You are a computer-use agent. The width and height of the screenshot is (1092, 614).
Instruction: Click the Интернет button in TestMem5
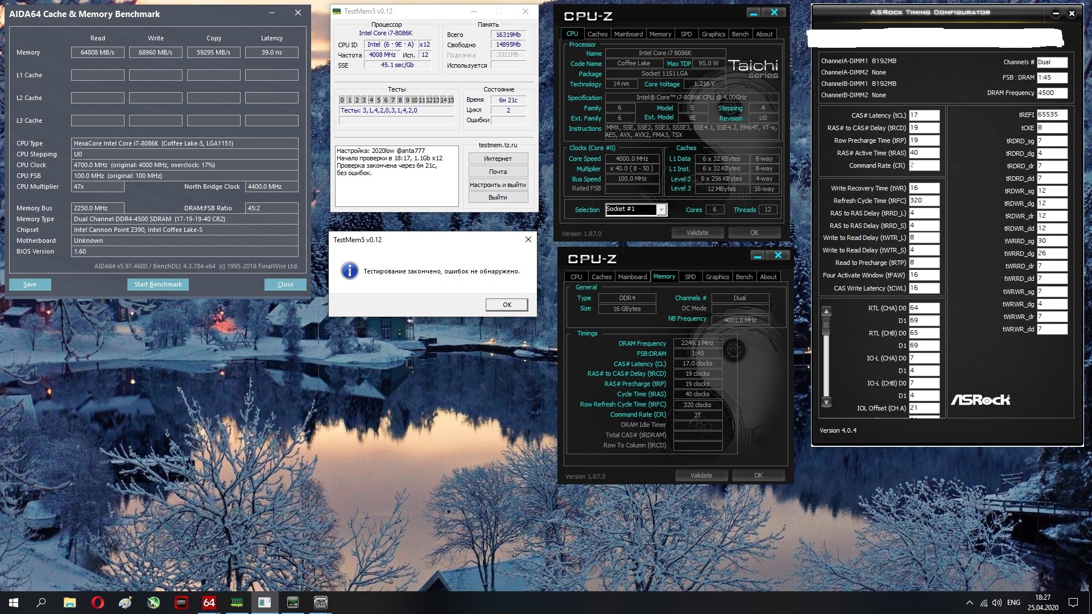pos(498,159)
